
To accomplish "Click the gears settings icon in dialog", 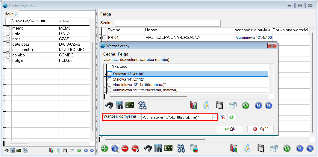I will [x=142, y=105].
